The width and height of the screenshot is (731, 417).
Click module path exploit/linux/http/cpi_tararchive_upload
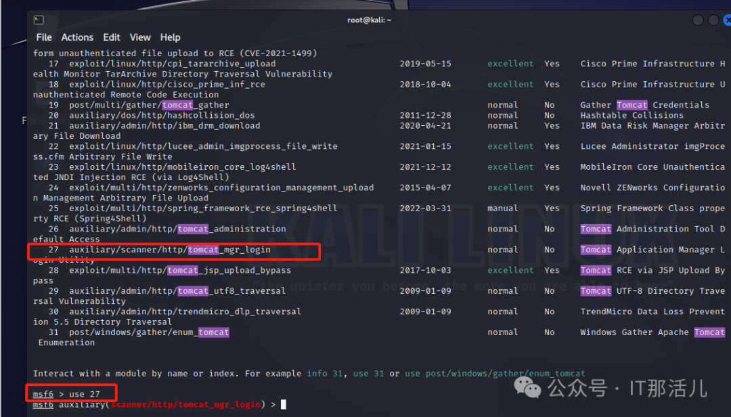172,64
